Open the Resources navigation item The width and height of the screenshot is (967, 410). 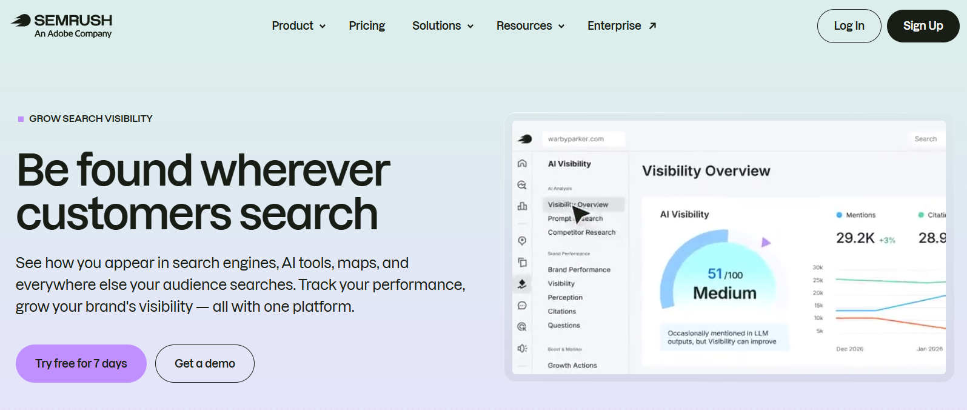pyautogui.click(x=524, y=25)
